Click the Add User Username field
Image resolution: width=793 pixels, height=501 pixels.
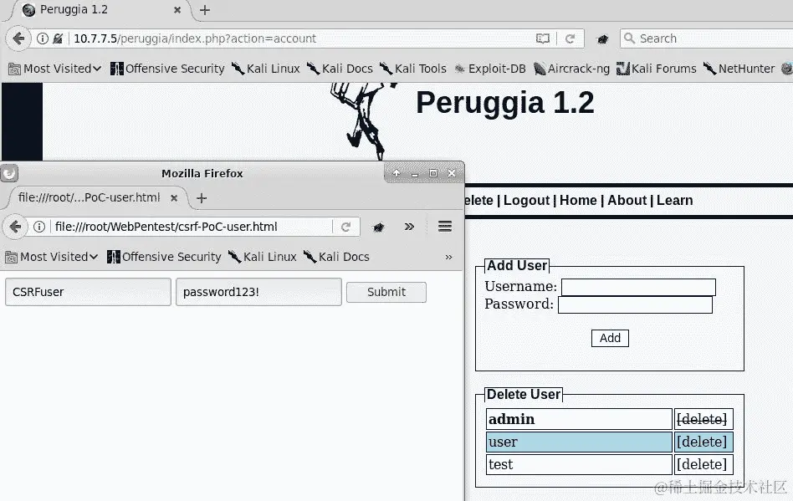[x=638, y=287]
